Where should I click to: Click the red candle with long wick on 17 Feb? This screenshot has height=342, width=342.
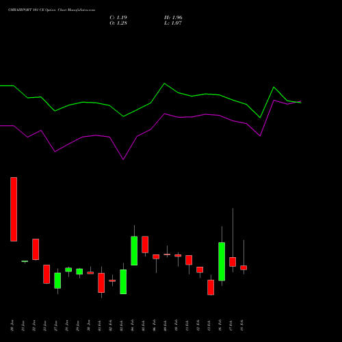[233, 262]
